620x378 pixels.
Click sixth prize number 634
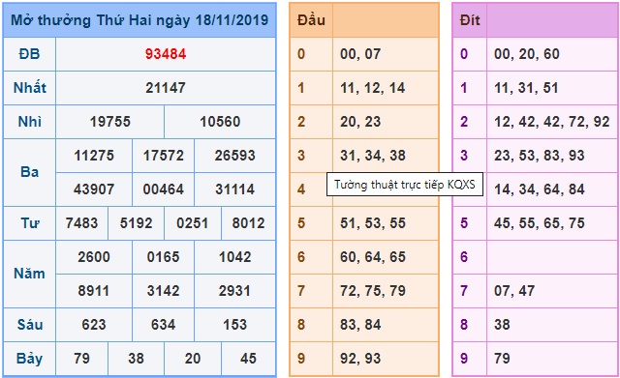[164, 325]
